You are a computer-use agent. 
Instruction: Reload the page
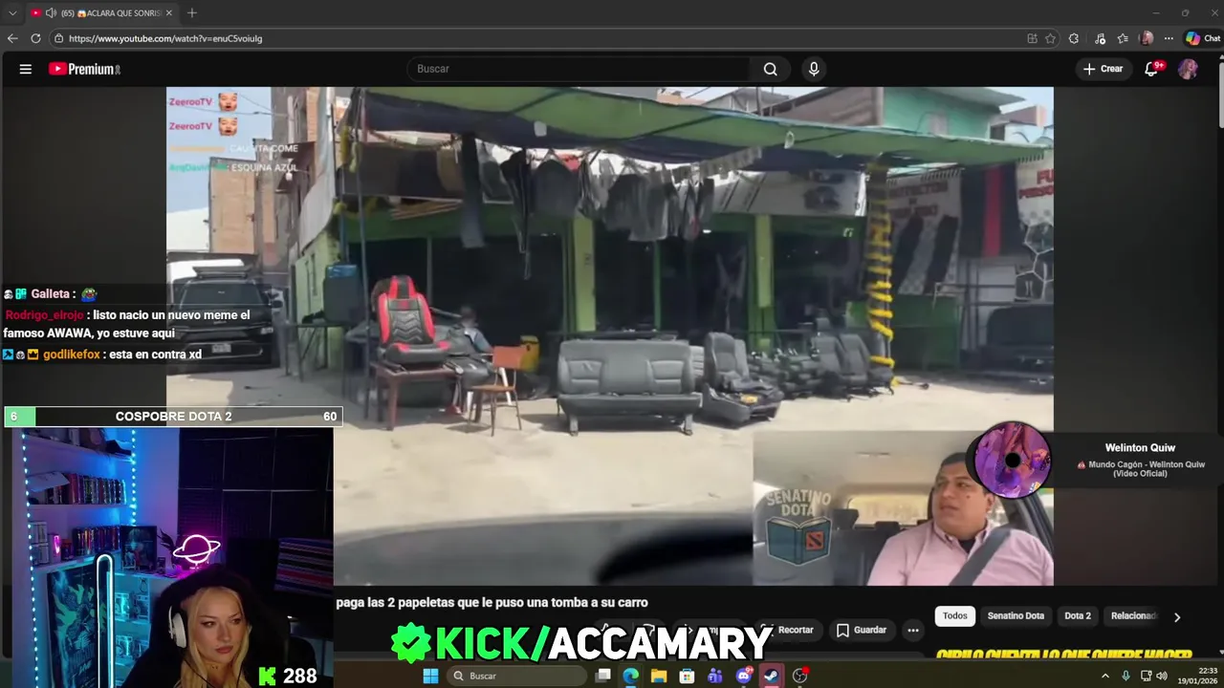pos(35,38)
